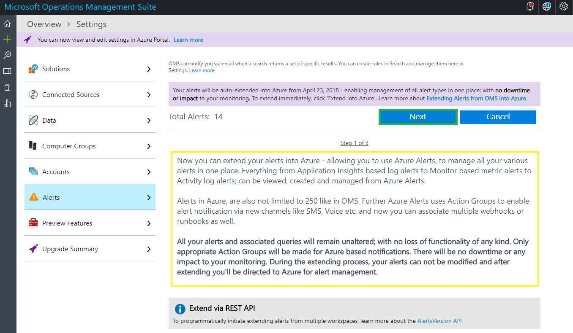The image size is (573, 333).
Task: Click the Solutions puzzle icon
Action: [x=33, y=69]
